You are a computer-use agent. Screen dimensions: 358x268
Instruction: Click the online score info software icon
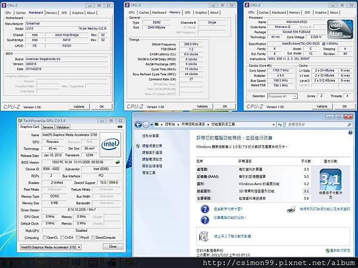203,236
